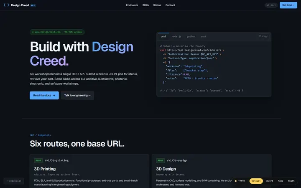Viewport: 301px width, 188px height.
Task: Click the tolerance 0.02 value
Action: pyautogui.click(x=186, y=74)
